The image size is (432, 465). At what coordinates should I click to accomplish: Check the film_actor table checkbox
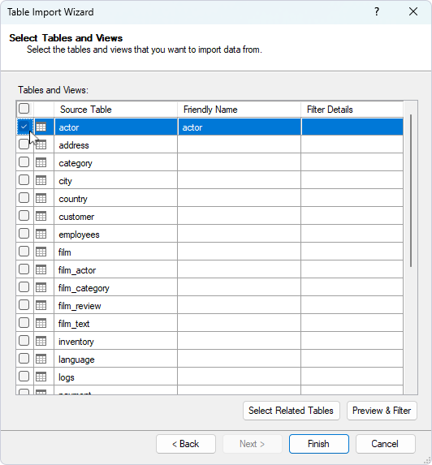click(24, 269)
